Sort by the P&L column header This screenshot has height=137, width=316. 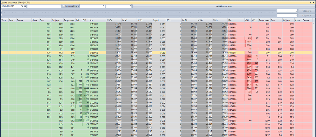[173, 20]
